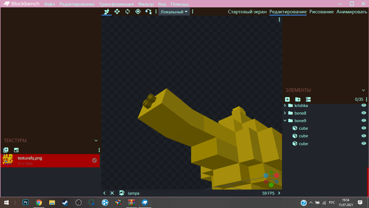Viewport: 369px width, 208px height.
Task: Click the Import Texture icon
Action: 6,150
